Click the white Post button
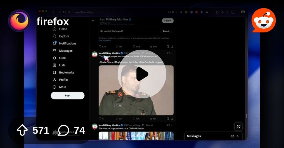 (68, 95)
